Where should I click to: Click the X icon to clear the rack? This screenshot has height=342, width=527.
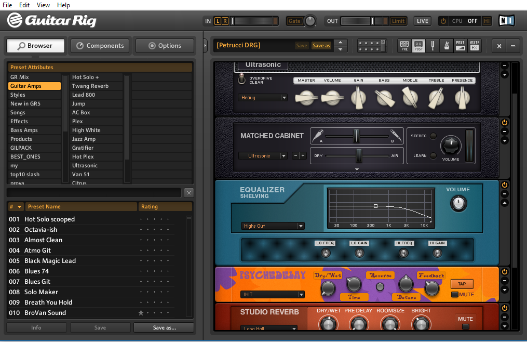point(499,46)
